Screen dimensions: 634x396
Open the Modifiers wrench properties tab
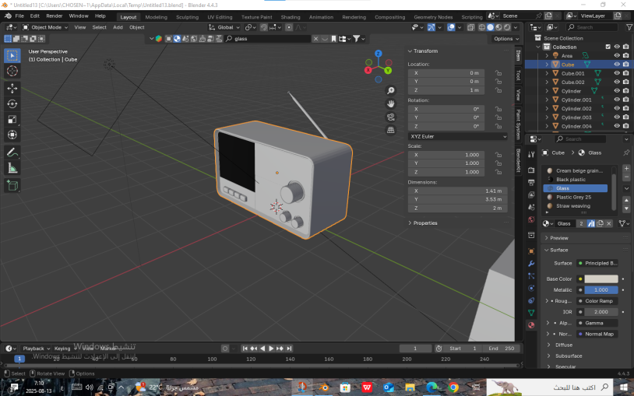(x=531, y=264)
